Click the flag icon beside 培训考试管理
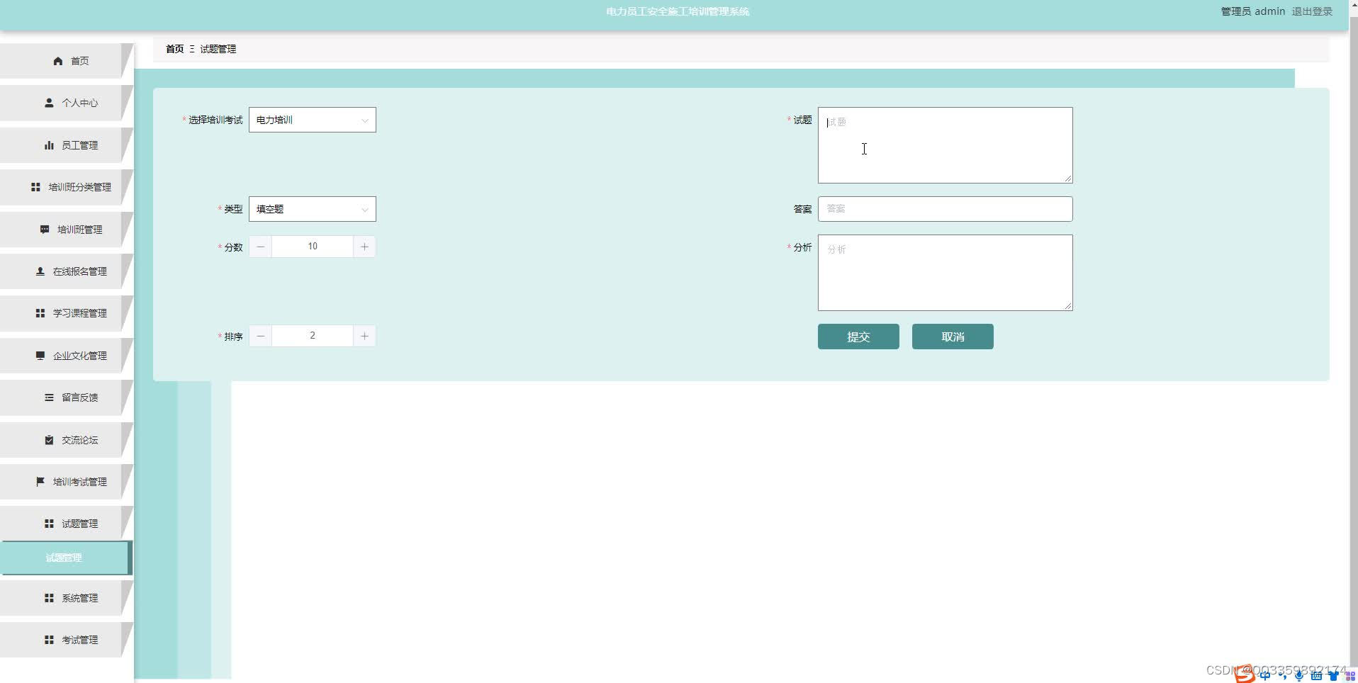 click(x=40, y=482)
